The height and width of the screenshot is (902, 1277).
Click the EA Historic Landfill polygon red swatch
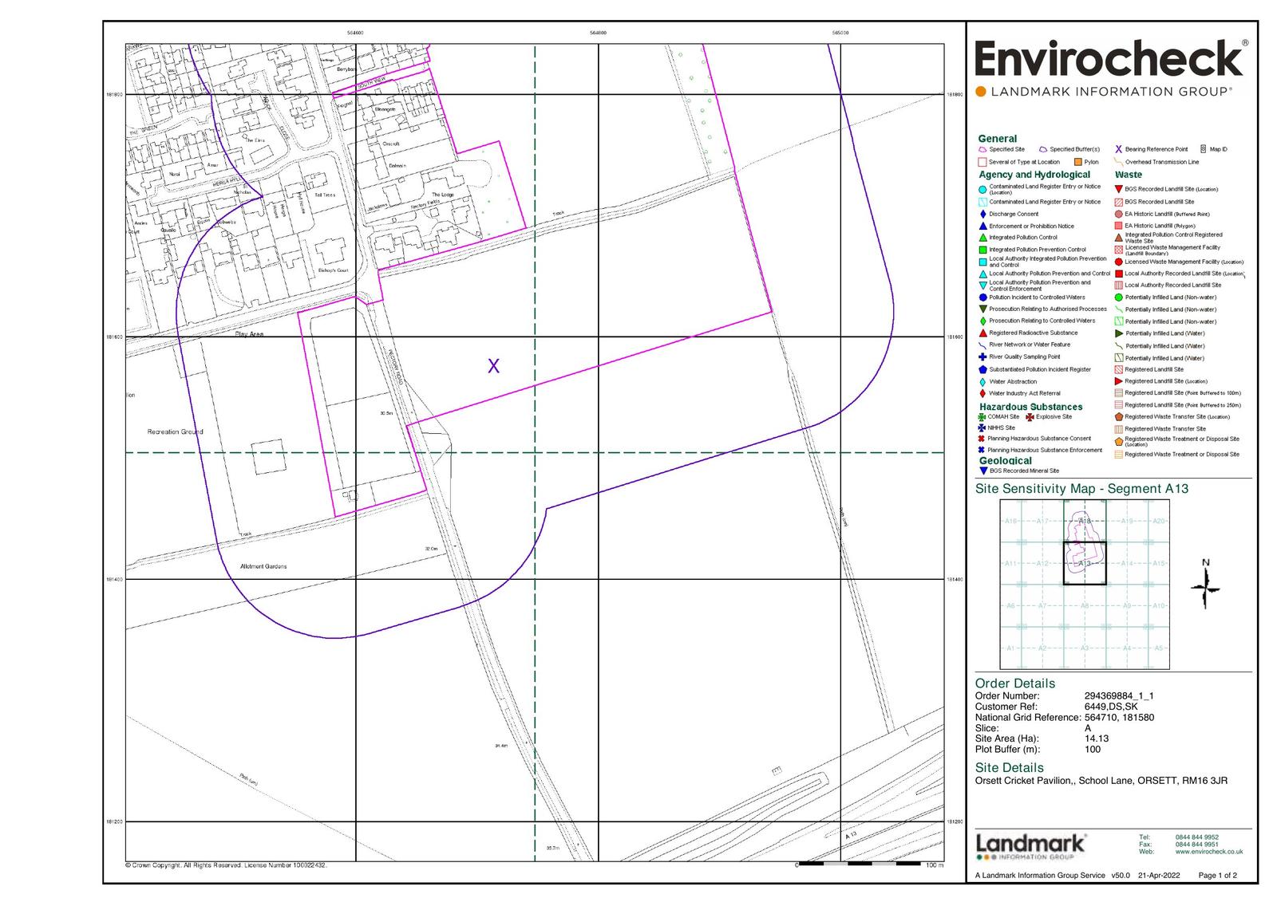point(1118,226)
